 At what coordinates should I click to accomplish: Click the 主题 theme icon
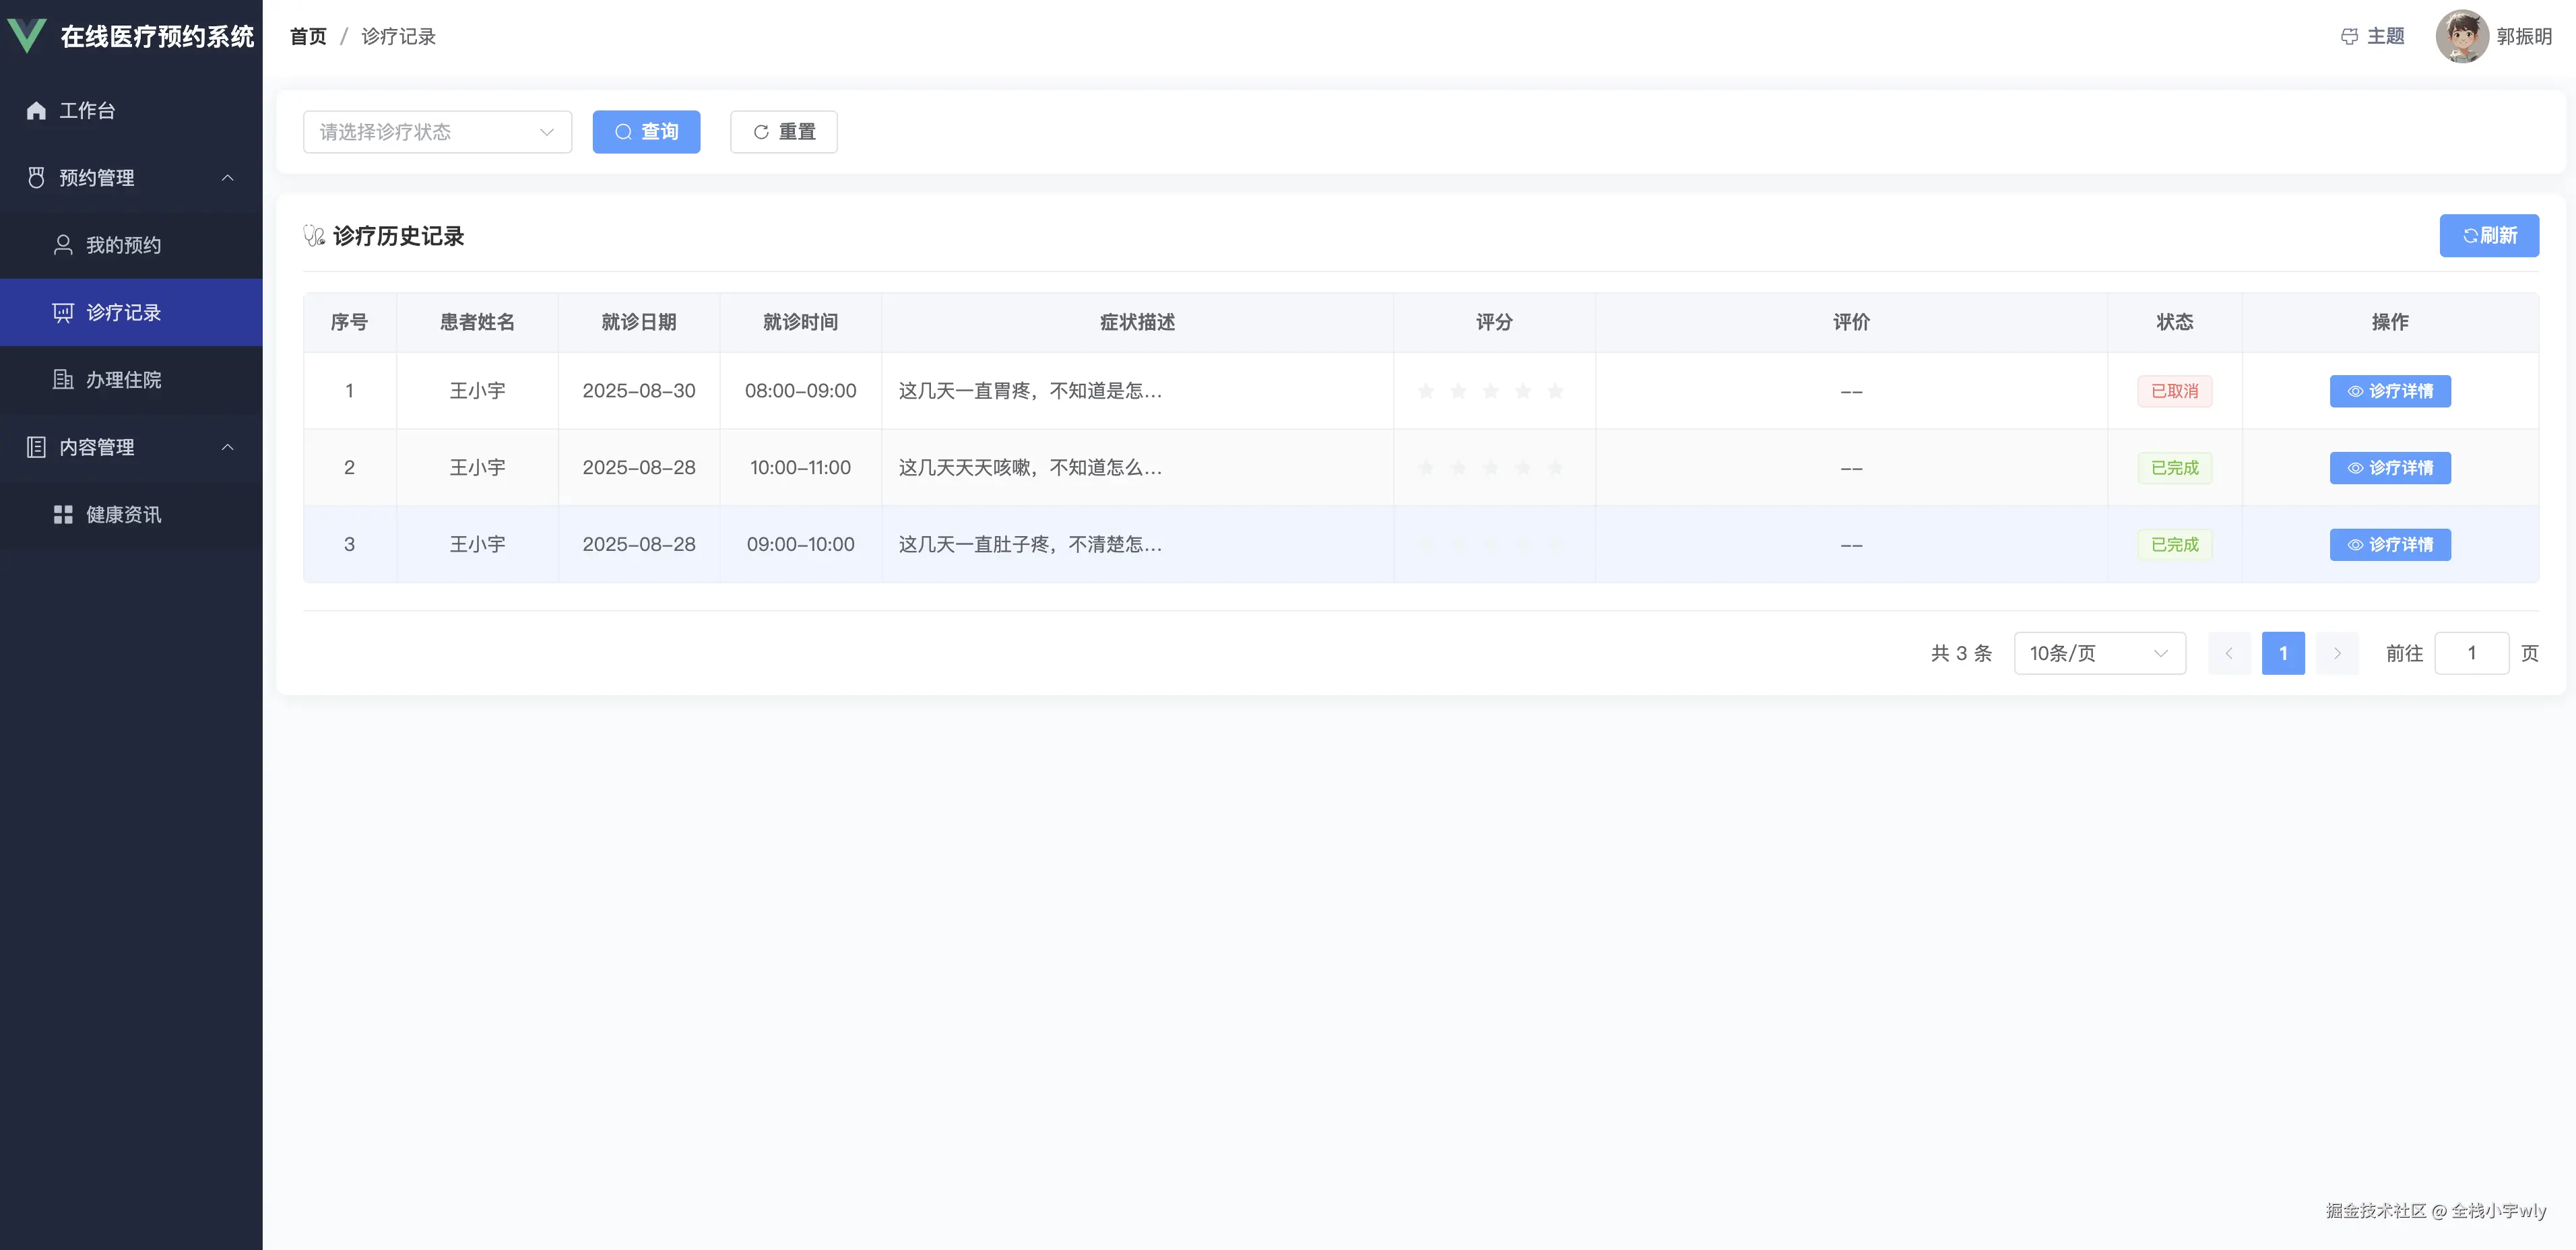(x=2349, y=37)
